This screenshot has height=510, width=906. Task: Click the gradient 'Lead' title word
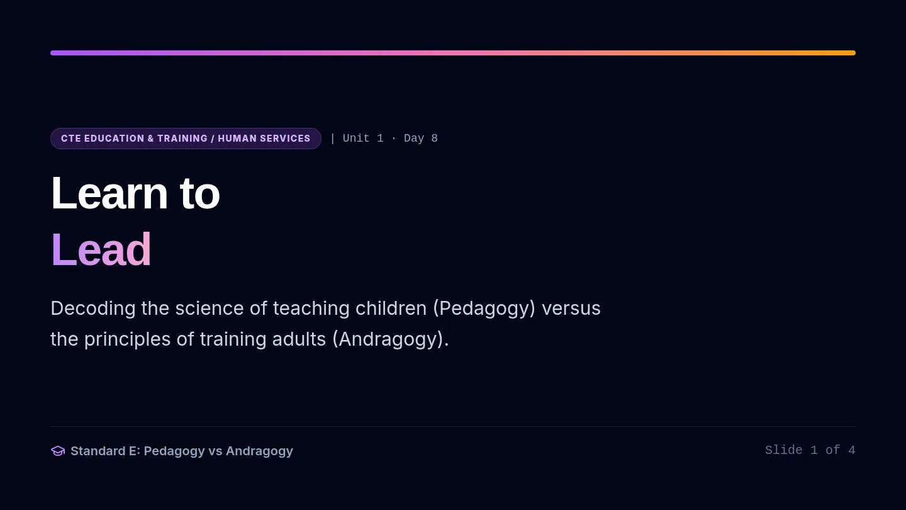(101, 249)
